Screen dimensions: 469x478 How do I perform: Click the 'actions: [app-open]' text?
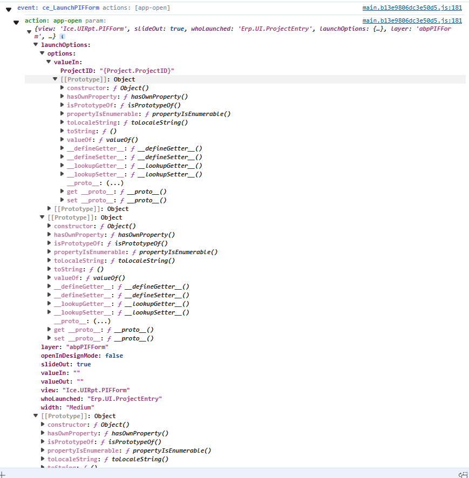coord(137,8)
